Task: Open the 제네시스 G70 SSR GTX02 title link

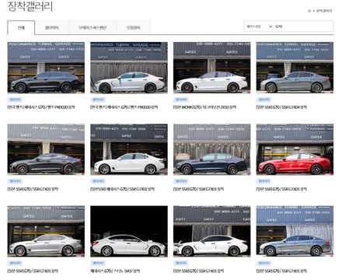Action: (123, 189)
